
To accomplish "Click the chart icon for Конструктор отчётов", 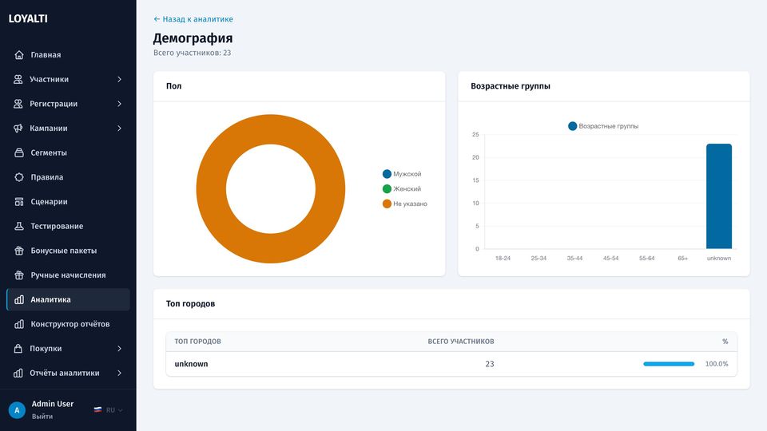I will click(19, 324).
